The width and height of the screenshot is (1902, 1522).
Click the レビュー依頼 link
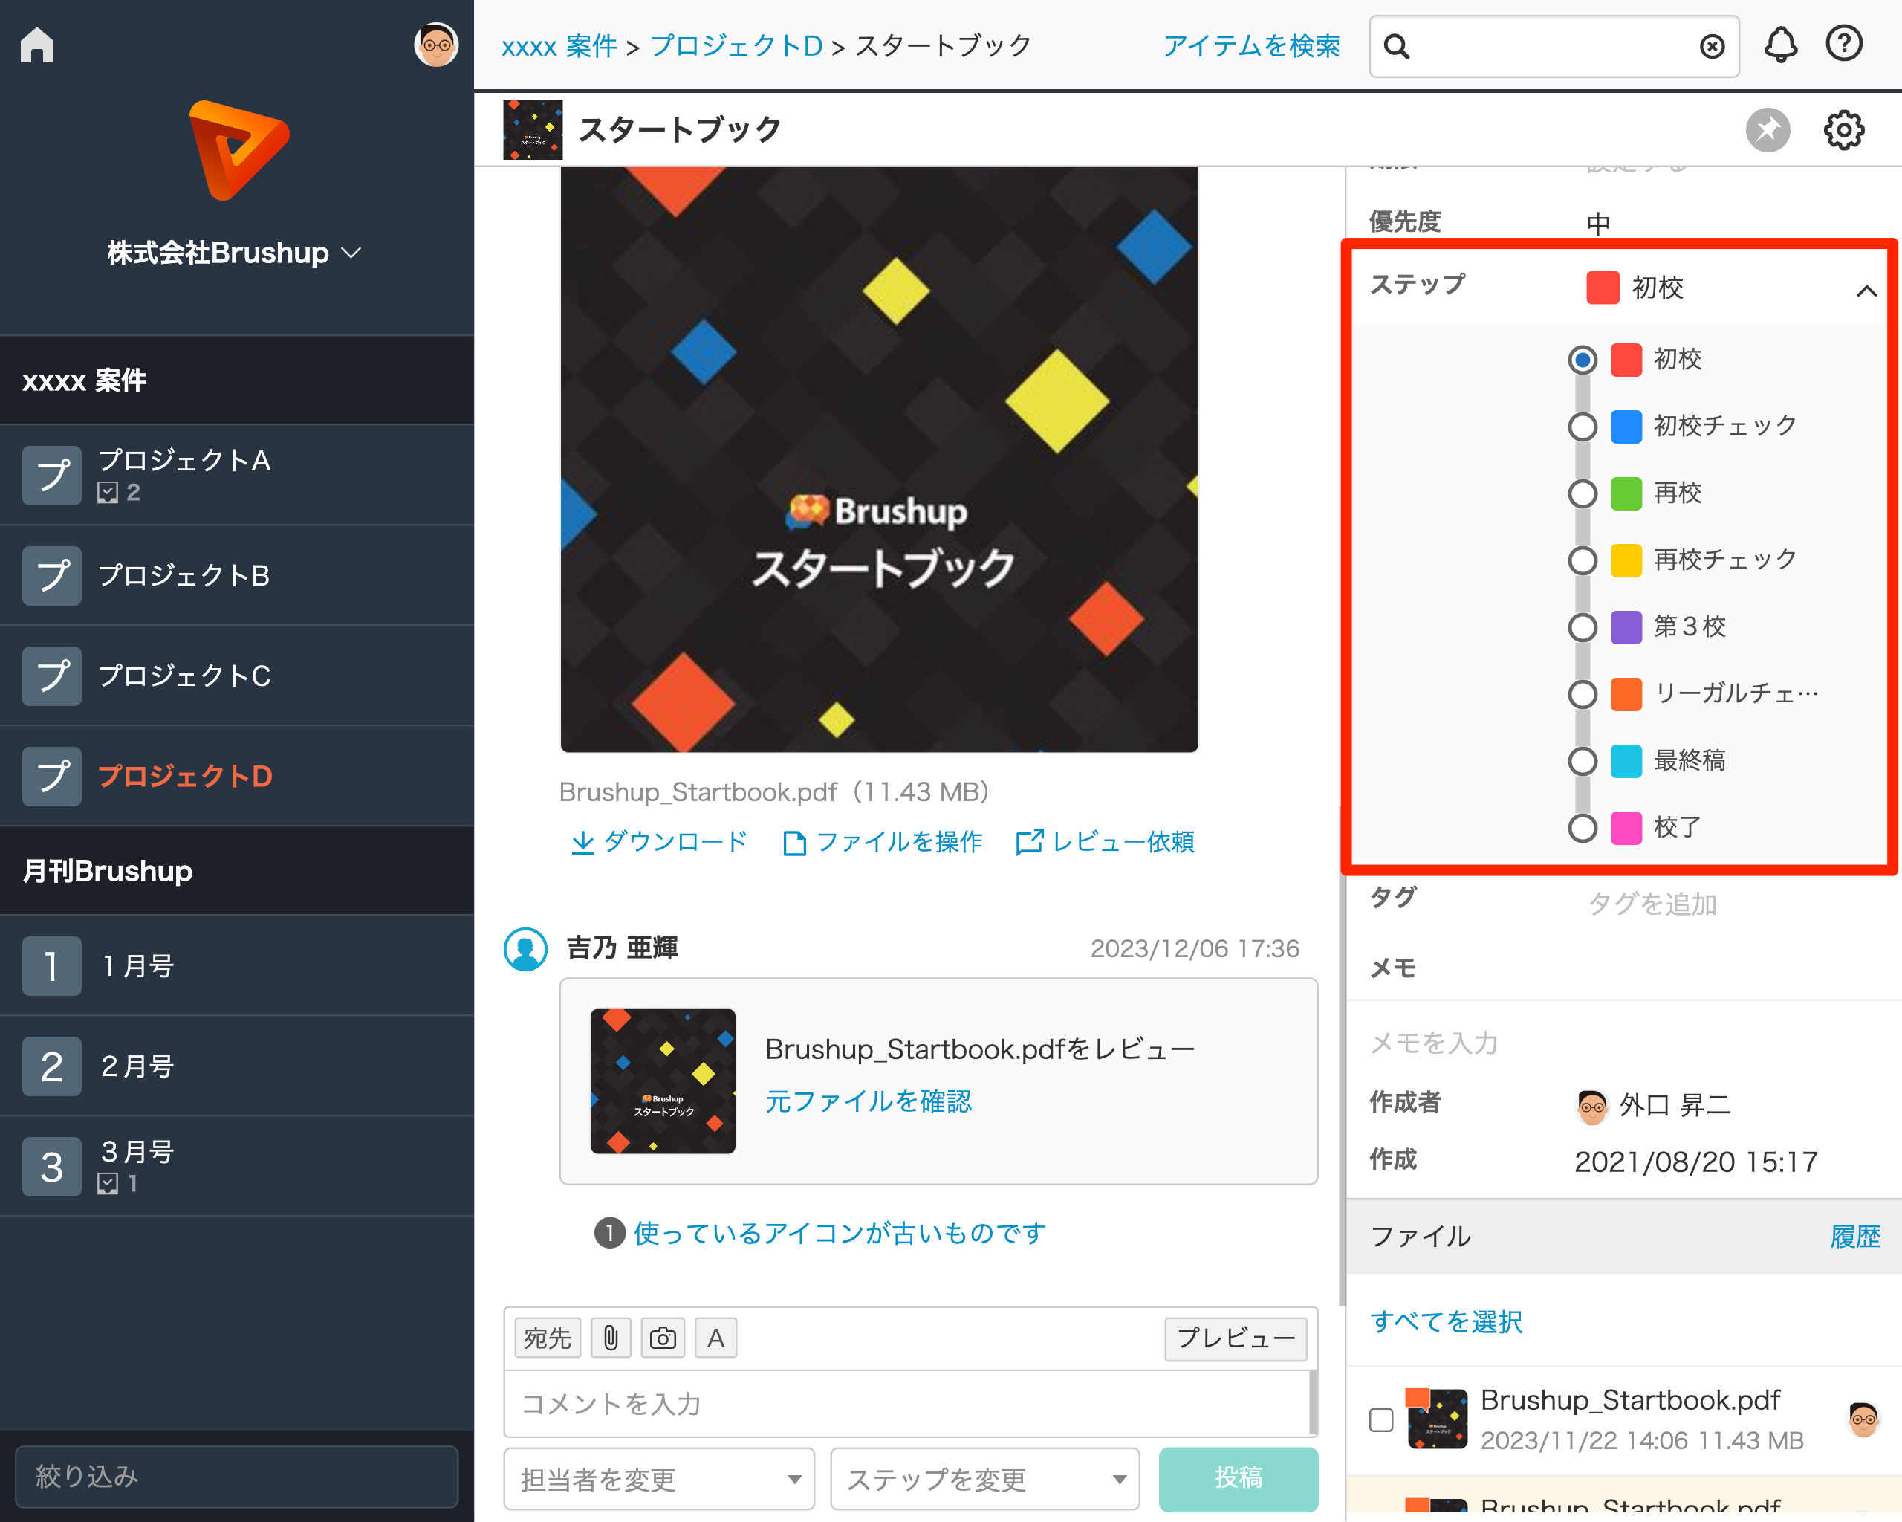(x=1106, y=842)
